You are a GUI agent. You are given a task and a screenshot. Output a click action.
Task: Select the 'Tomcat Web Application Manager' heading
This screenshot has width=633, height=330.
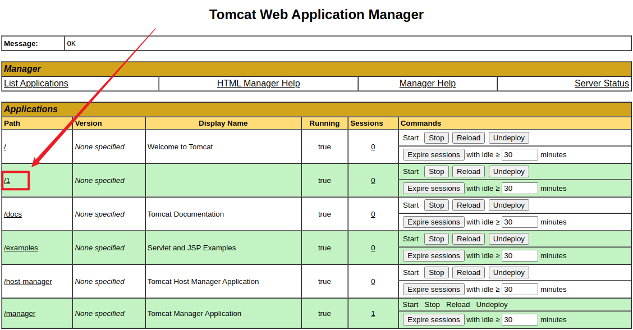[x=316, y=15]
